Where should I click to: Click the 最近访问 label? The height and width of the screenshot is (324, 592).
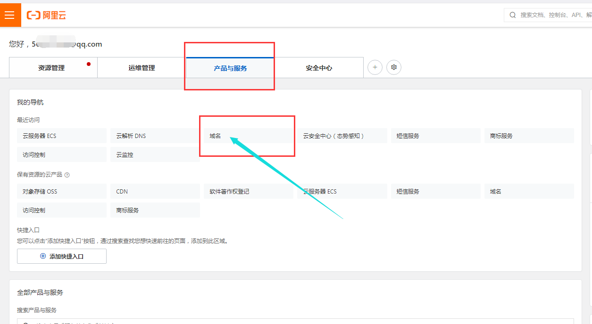[x=28, y=120]
